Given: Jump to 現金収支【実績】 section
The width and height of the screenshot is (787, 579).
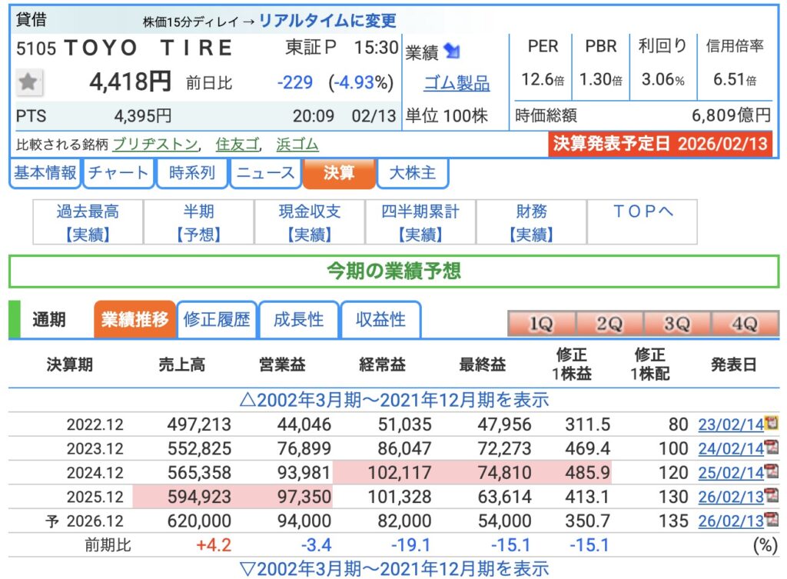Looking at the screenshot, I should pos(310,222).
